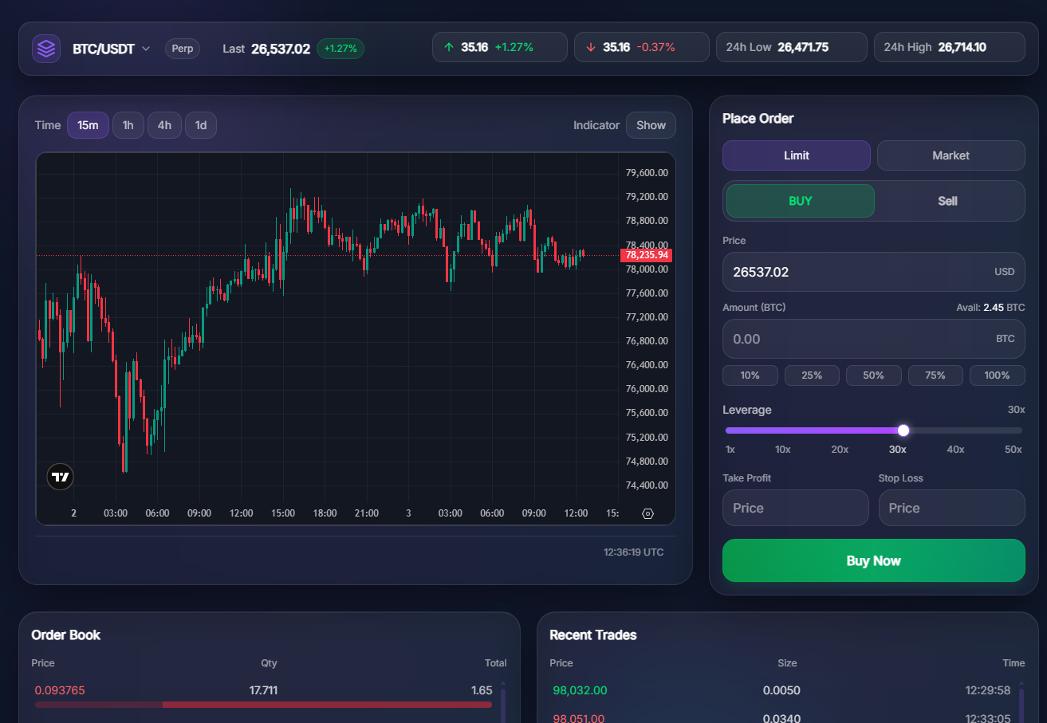Select the 1d chart timeframe
The width and height of the screenshot is (1047, 723).
(x=200, y=125)
